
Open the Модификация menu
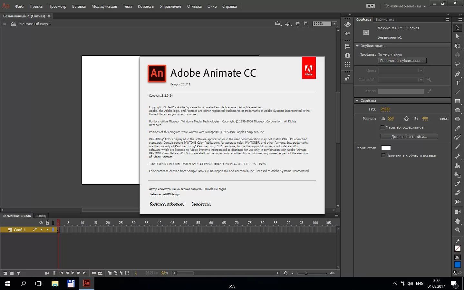(104, 6)
